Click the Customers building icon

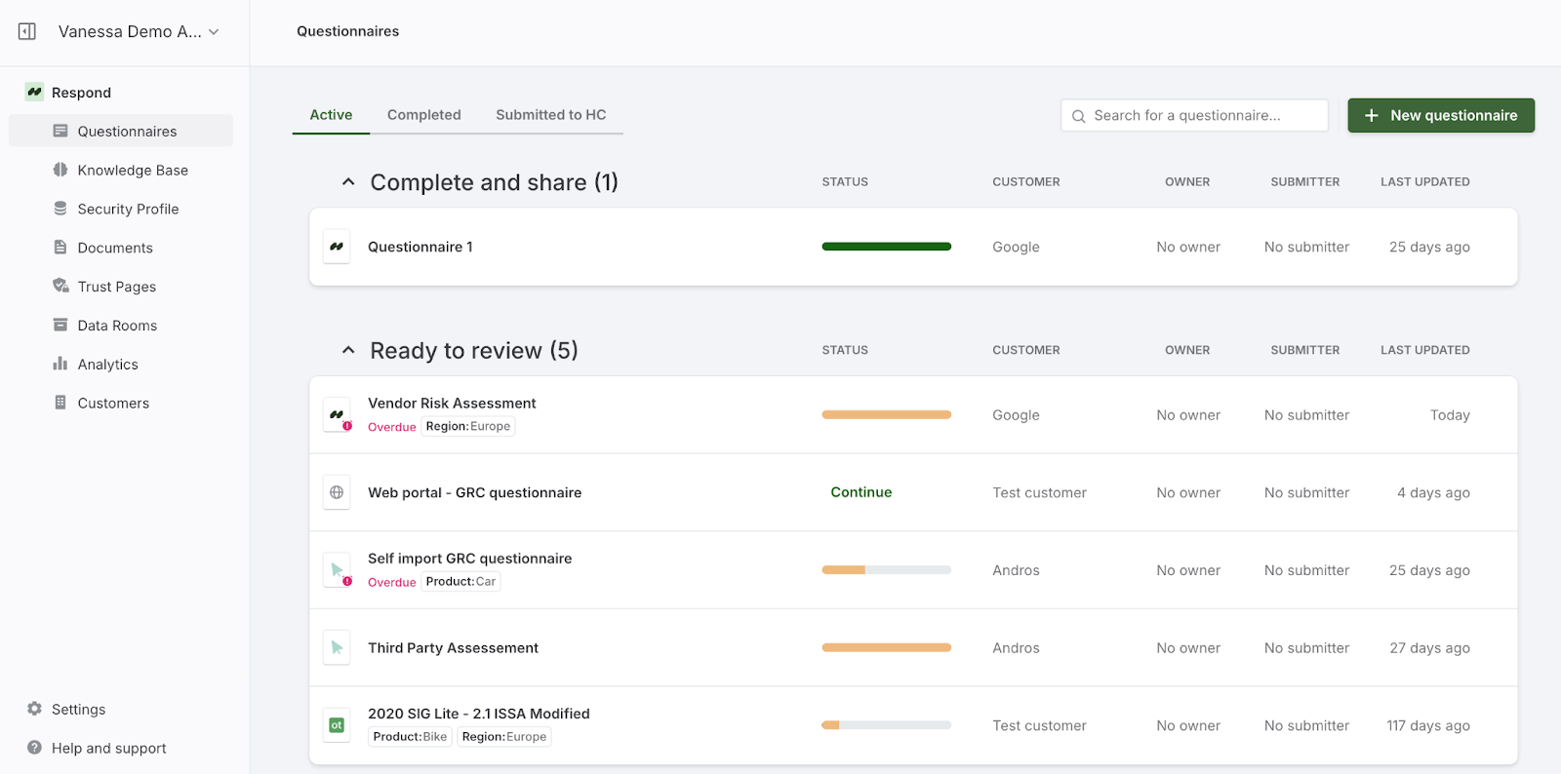pyautogui.click(x=60, y=403)
